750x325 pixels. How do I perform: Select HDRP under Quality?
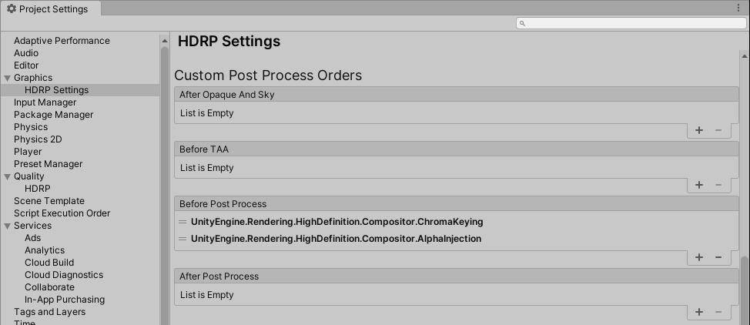[x=37, y=189]
